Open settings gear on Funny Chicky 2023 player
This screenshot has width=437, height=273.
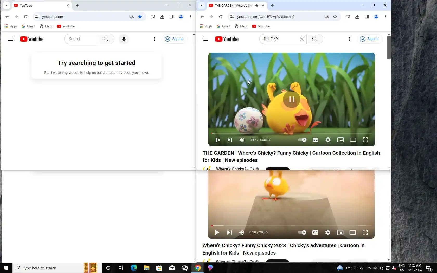[328, 232]
